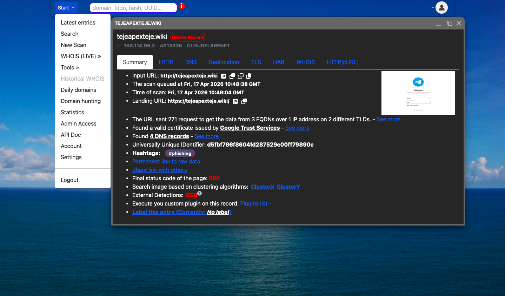Screen dimensions: 505x296
Task: Copy the Landing URL using its copy icon
Action: pyautogui.click(x=244, y=101)
